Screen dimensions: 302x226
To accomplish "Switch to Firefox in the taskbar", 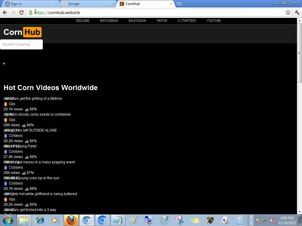I will [71, 220].
